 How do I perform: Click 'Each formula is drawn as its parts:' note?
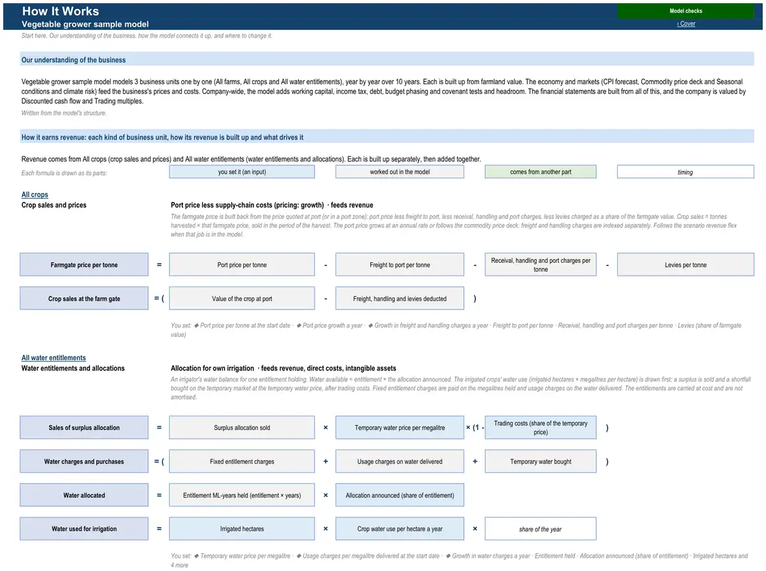click(63, 173)
